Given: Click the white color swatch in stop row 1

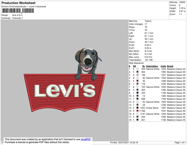Looking at the screenshot, I should (x=137, y=69).
